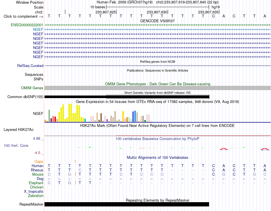Screen dimensions: 271x211
Task: Click the orange Gaps label
Action: click(x=39, y=161)
